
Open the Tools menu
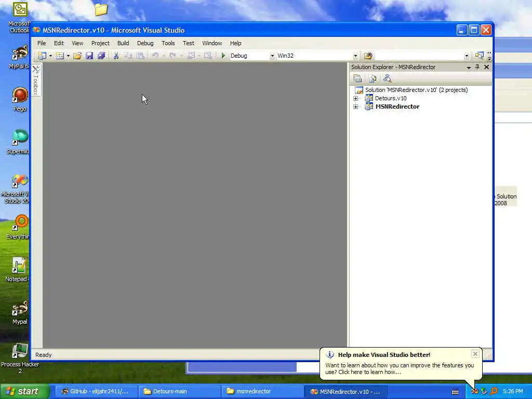coord(168,43)
